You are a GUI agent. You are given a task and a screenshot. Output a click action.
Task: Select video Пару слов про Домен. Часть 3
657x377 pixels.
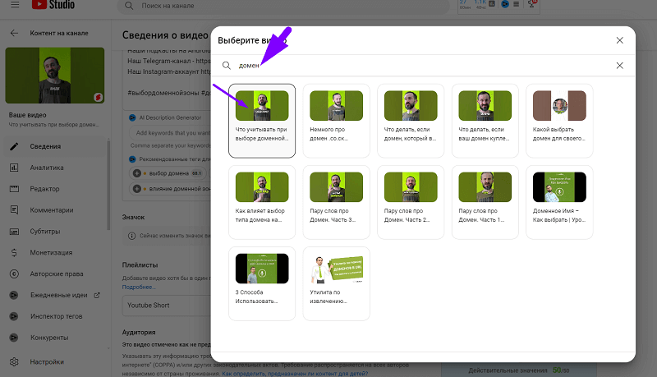pos(337,202)
